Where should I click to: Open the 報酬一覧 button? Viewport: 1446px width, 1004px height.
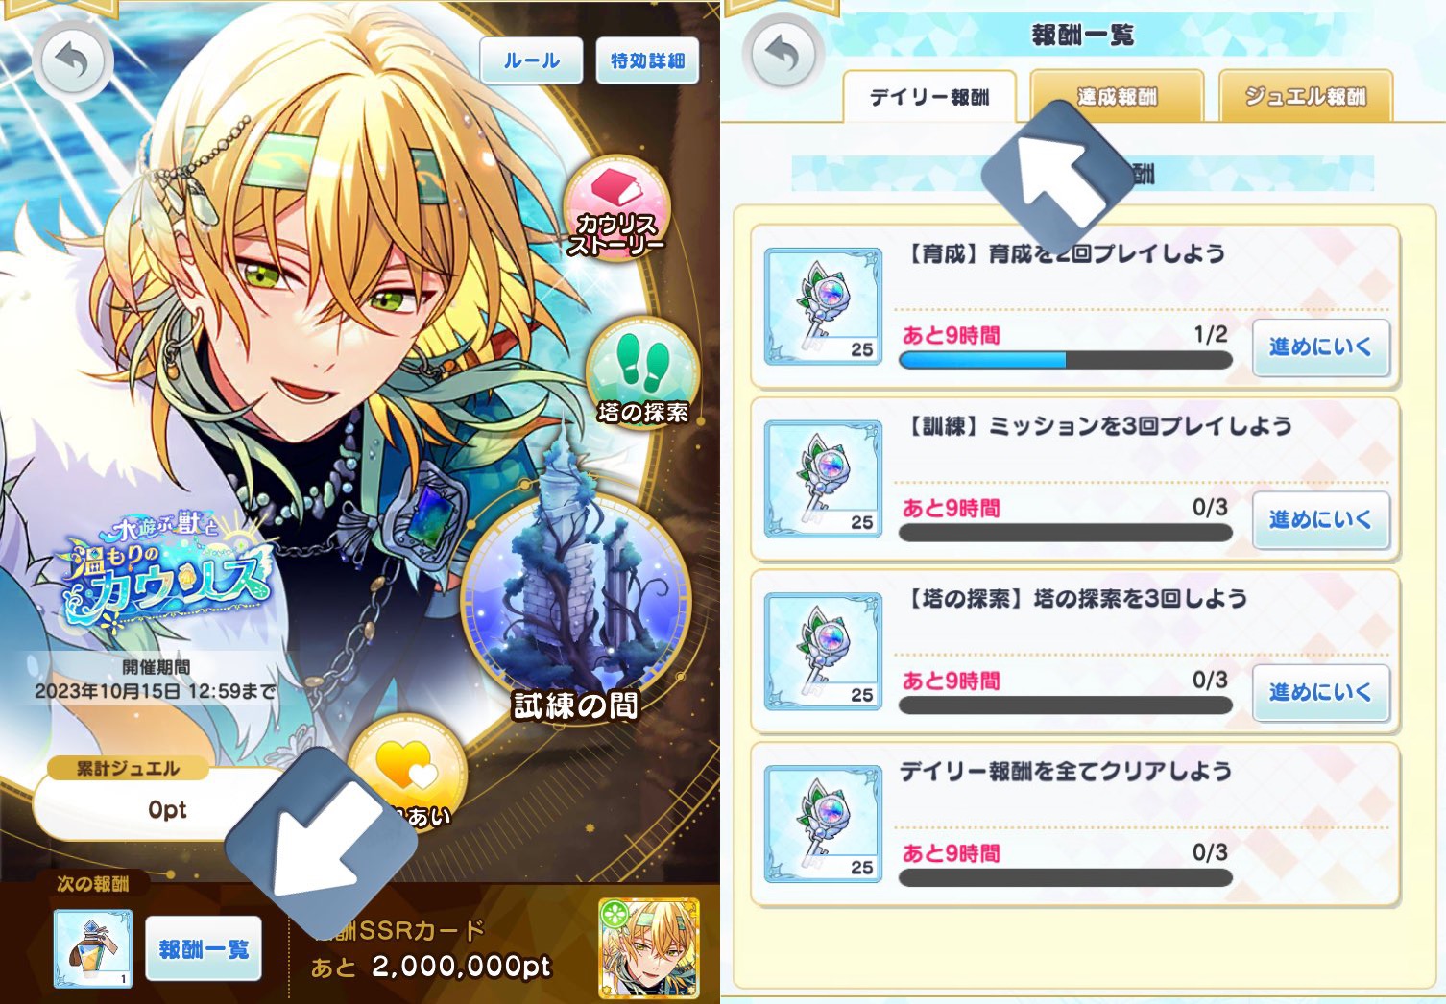204,948
